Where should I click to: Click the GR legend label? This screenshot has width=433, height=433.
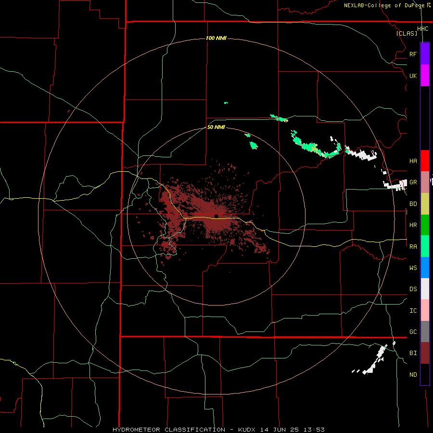point(413,182)
